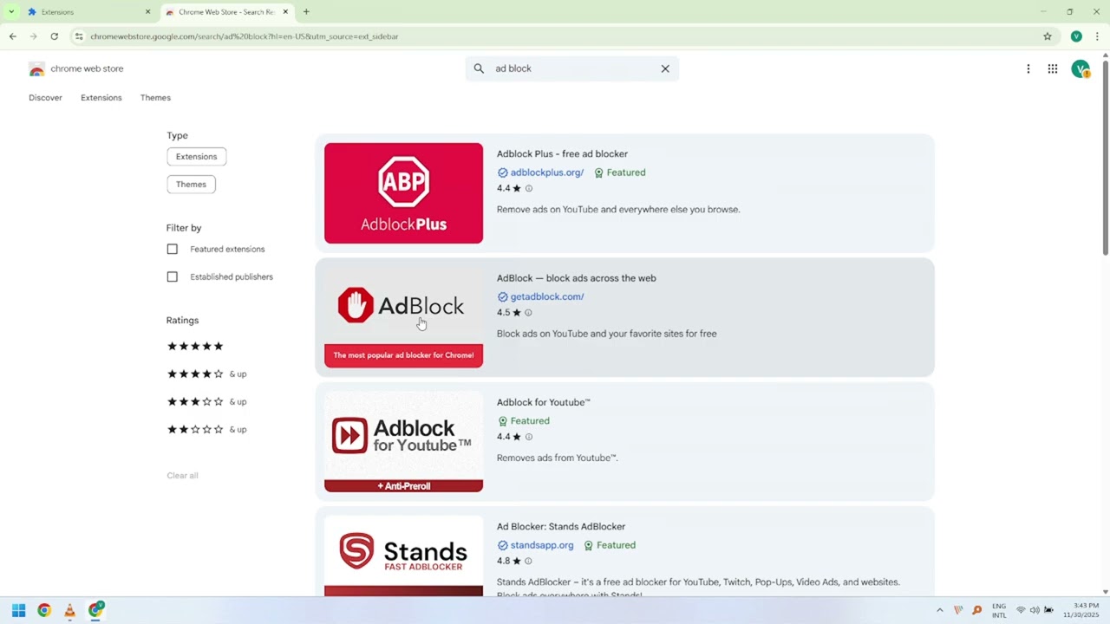
Task: Click adblockplus.org/ publisher link
Action: pos(547,172)
